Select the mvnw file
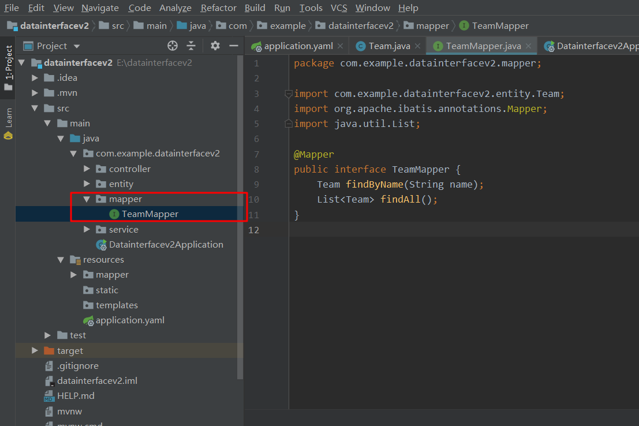The width and height of the screenshot is (639, 426). [x=69, y=412]
